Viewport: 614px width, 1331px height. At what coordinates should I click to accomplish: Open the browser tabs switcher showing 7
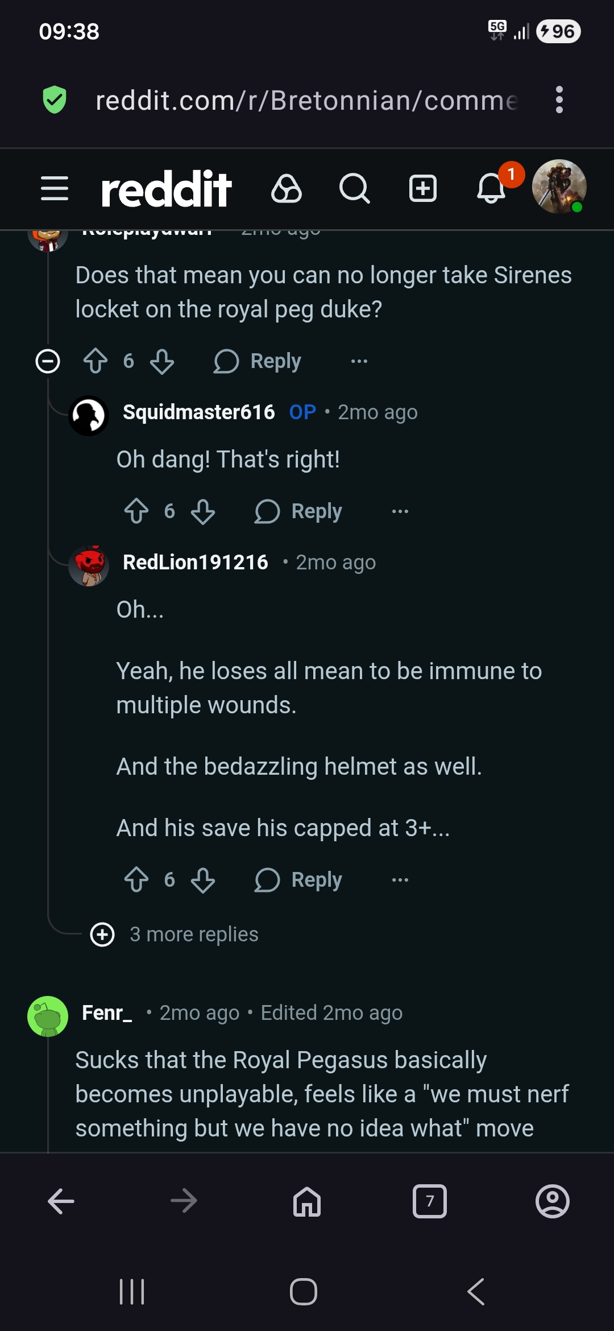point(430,1201)
